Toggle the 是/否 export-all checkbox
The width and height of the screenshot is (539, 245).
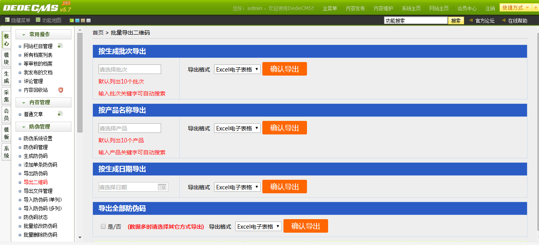pyautogui.click(x=103, y=226)
